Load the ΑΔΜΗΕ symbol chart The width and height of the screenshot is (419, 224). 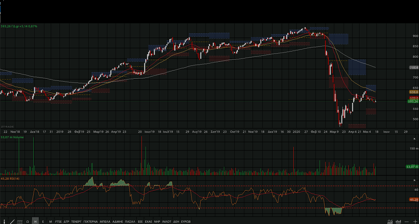118,222
